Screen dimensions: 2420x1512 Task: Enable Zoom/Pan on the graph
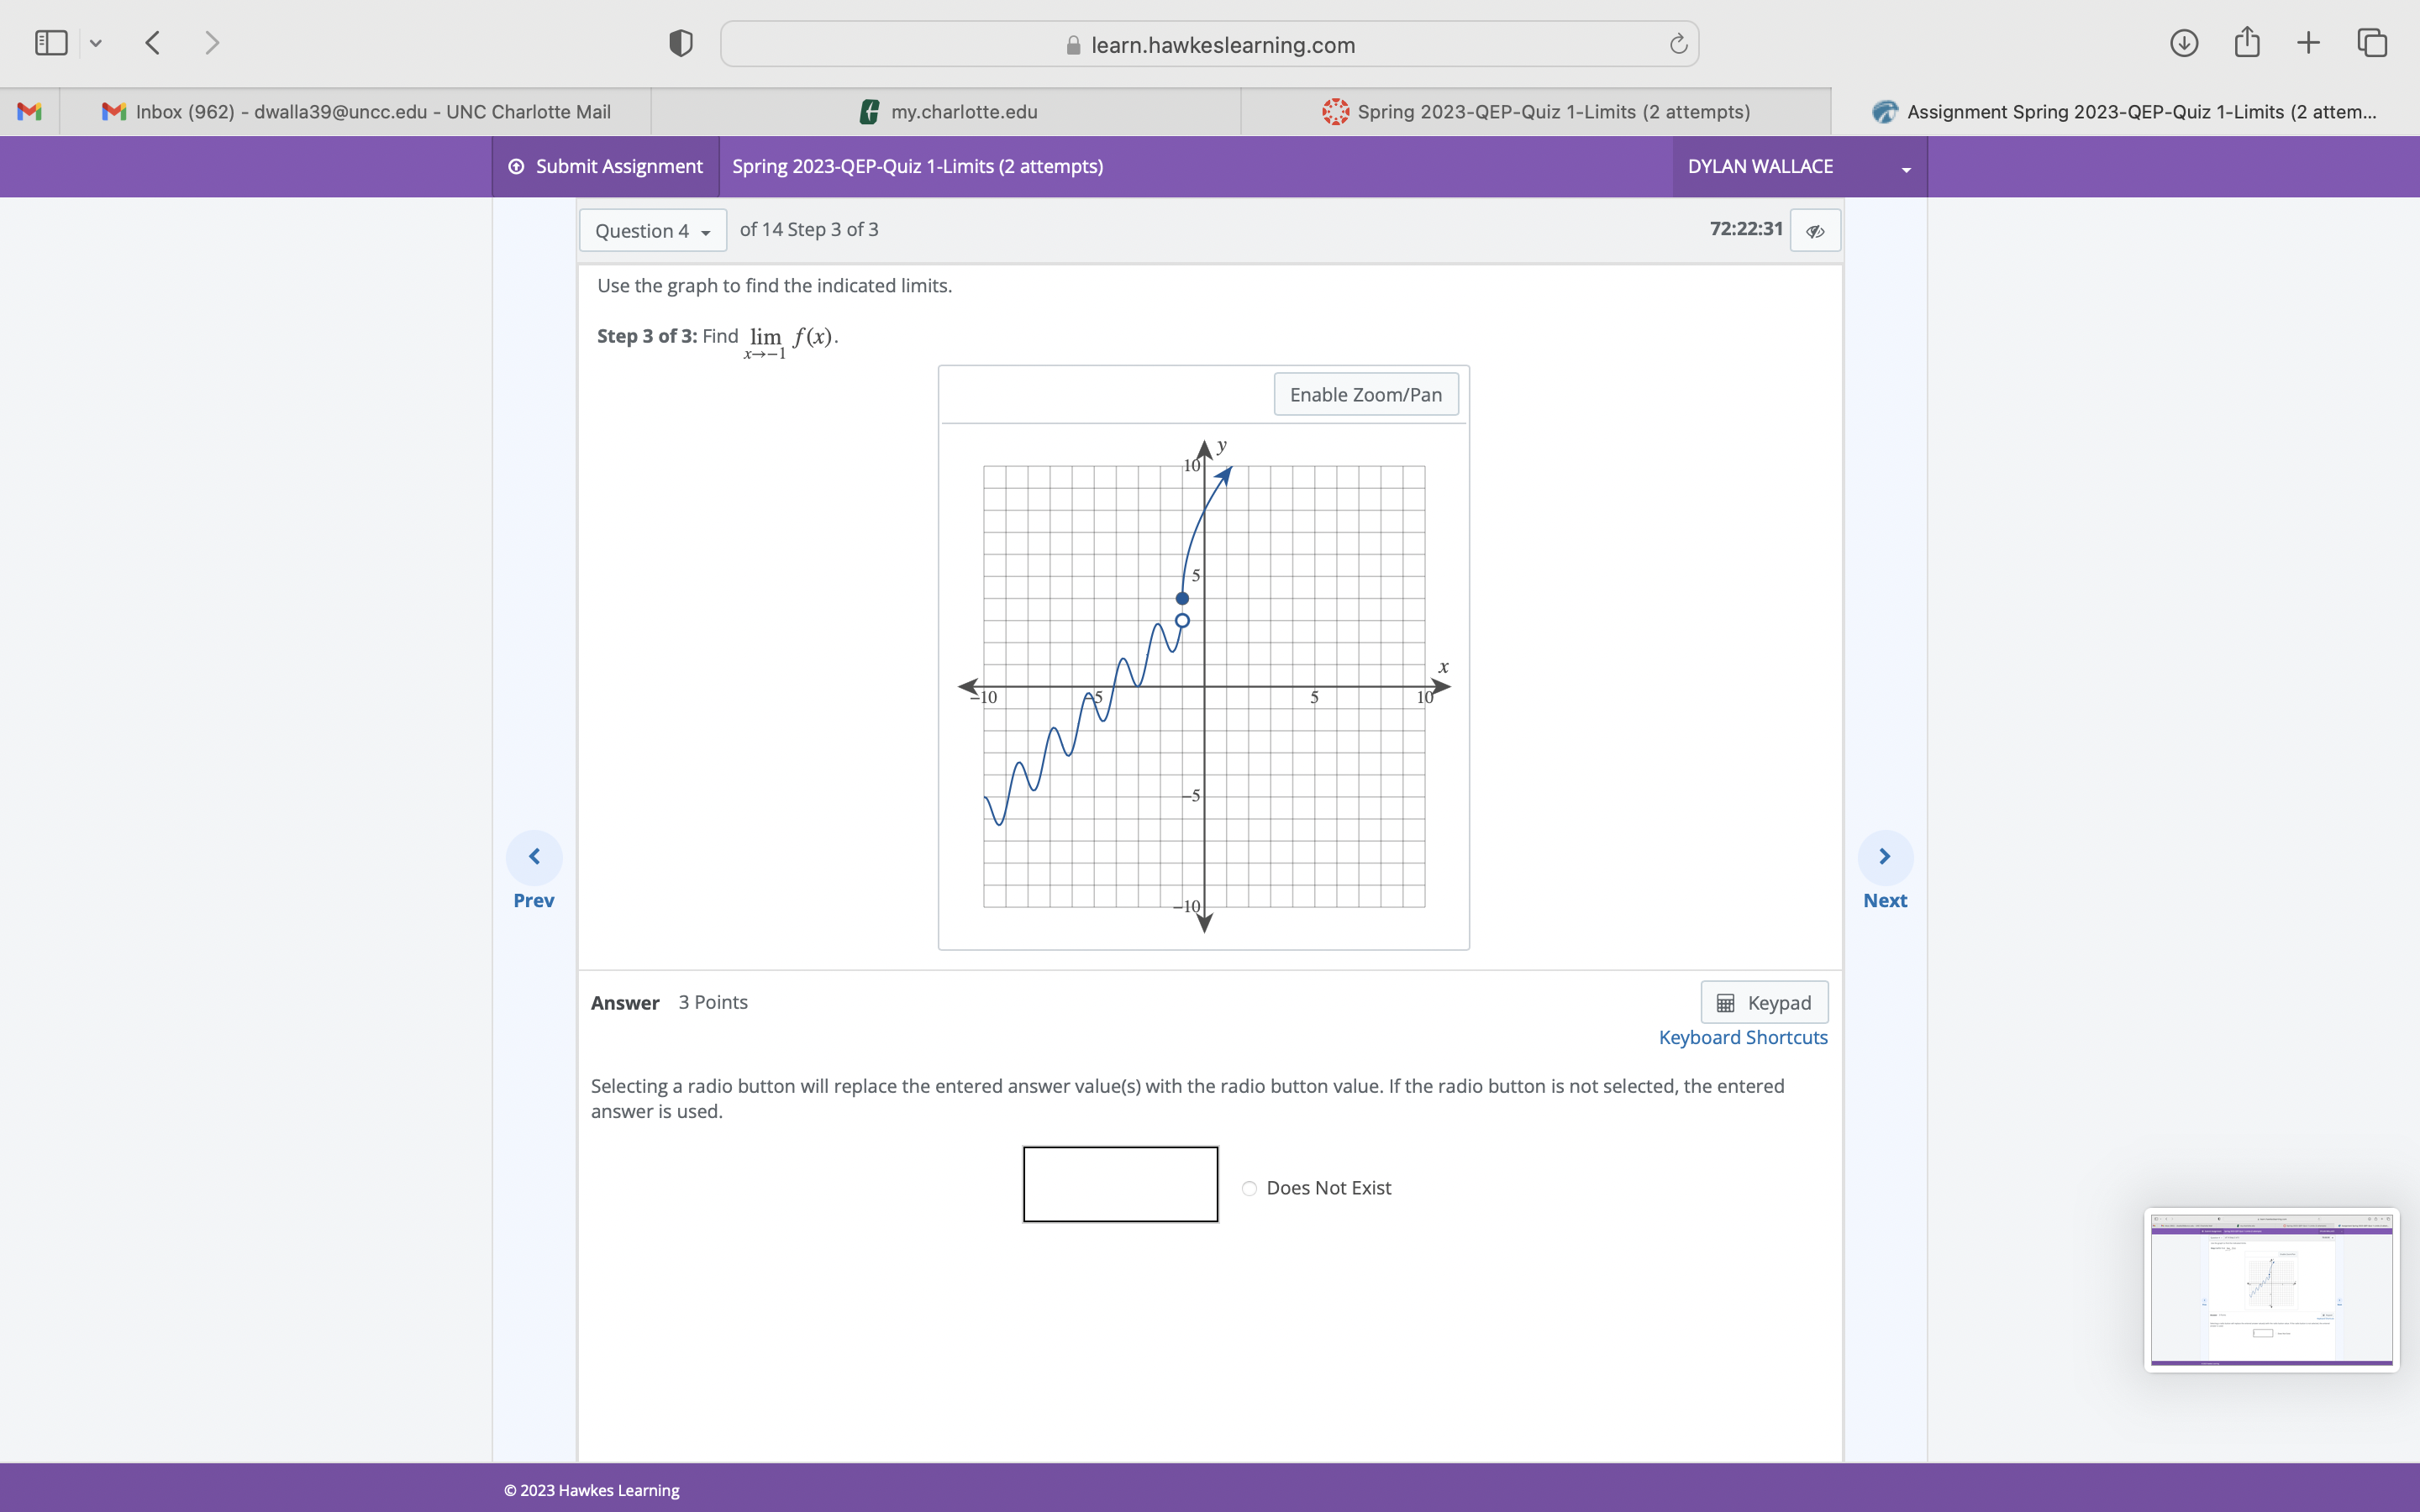(1365, 394)
